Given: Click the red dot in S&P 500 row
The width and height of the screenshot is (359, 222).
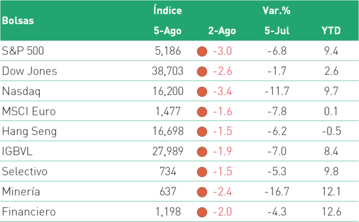Looking at the screenshot, I should (202, 51).
